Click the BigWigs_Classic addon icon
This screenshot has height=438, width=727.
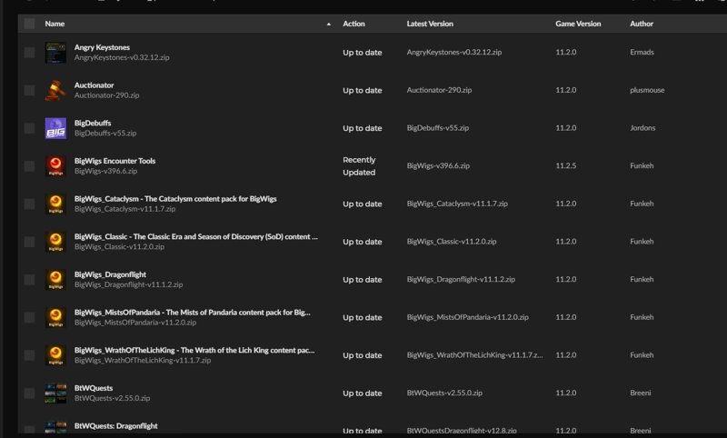click(55, 242)
